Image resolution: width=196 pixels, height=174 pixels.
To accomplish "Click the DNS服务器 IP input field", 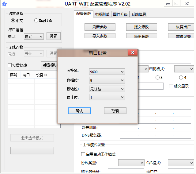I will (155, 135).
